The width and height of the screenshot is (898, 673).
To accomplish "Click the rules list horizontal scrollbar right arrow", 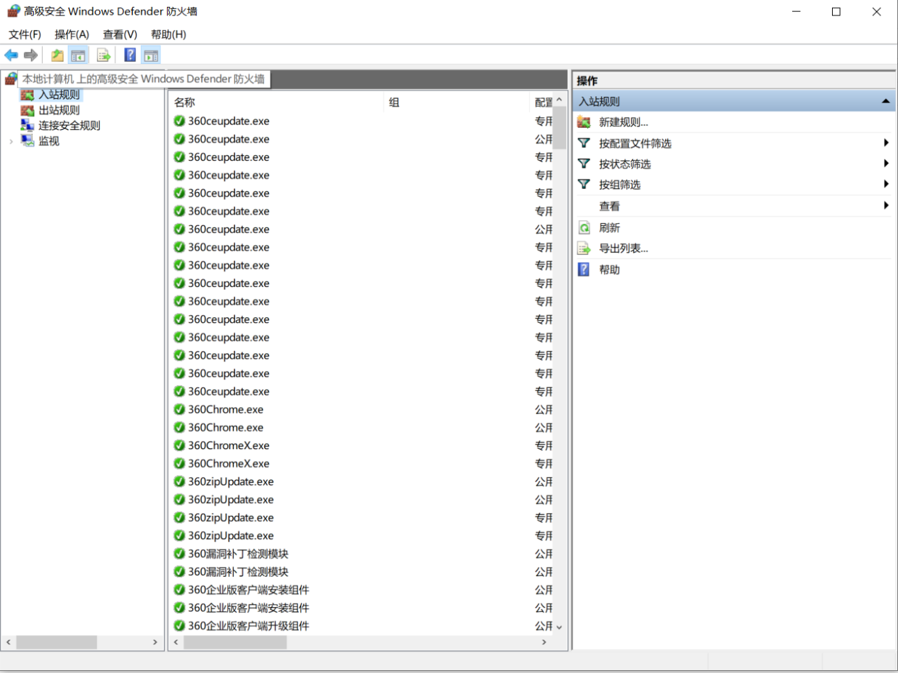I will [544, 642].
